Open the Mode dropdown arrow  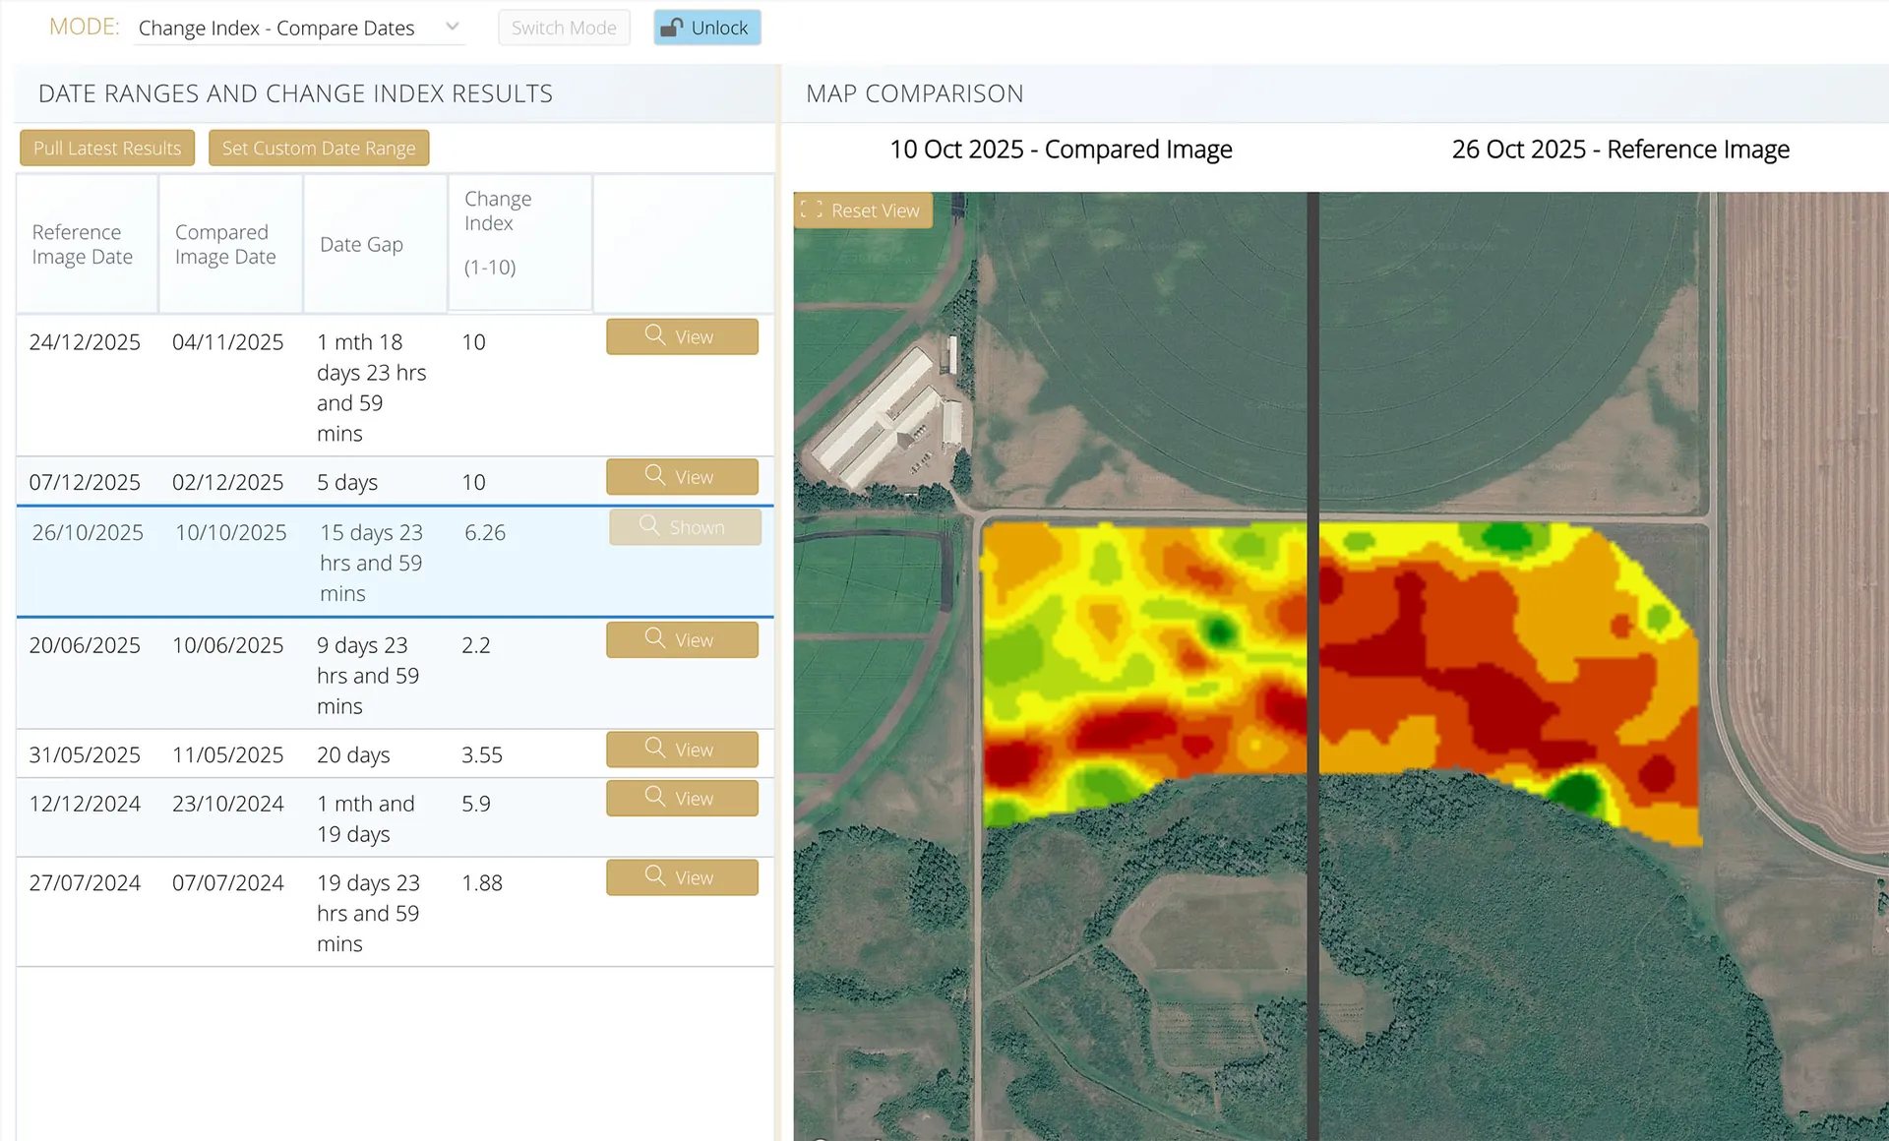point(453,27)
